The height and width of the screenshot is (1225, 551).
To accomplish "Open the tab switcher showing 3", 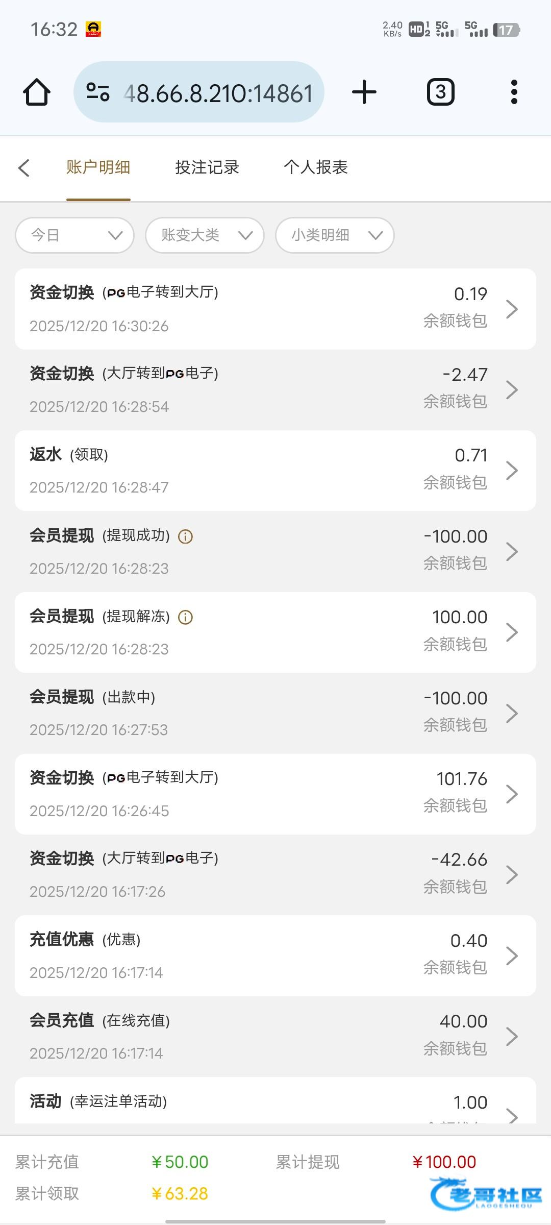I will (440, 92).
